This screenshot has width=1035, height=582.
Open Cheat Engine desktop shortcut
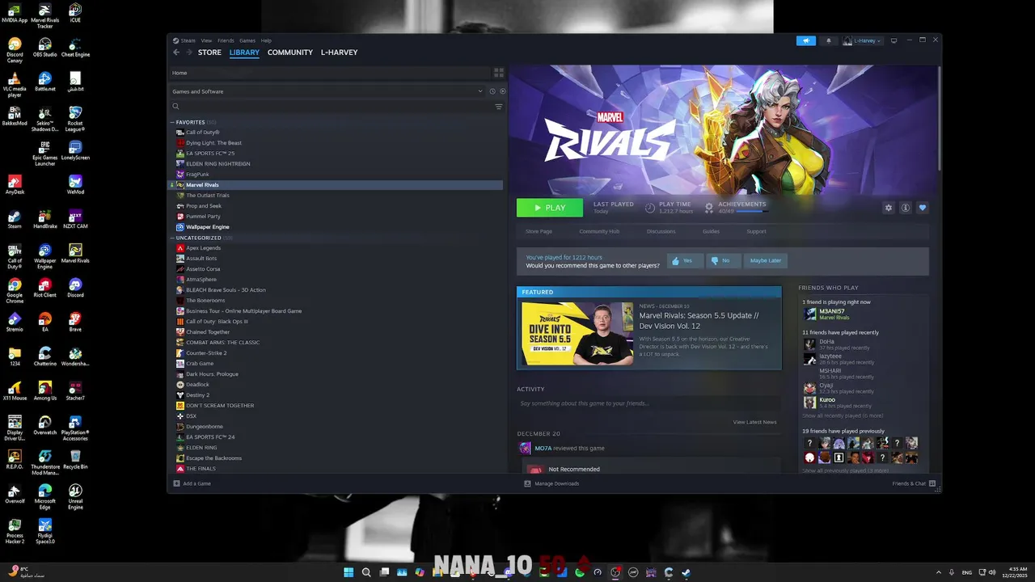[x=75, y=47]
